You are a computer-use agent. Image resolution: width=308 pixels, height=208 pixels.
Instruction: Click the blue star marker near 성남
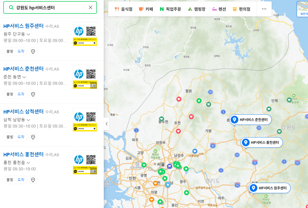[x=168, y=185]
